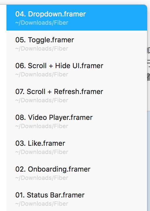This screenshot has width=150, height=211.
Task: Click the ~/Downloads/Fiber path under Like.framer
Action: [42, 152]
